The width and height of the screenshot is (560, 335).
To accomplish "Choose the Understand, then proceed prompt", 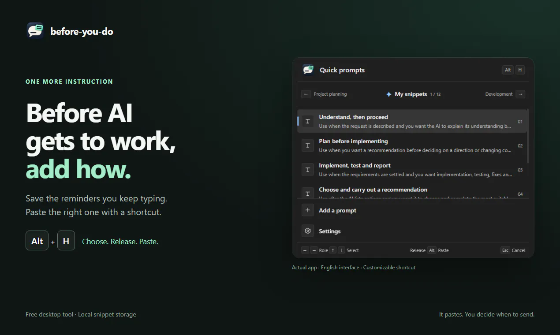I will point(412,121).
